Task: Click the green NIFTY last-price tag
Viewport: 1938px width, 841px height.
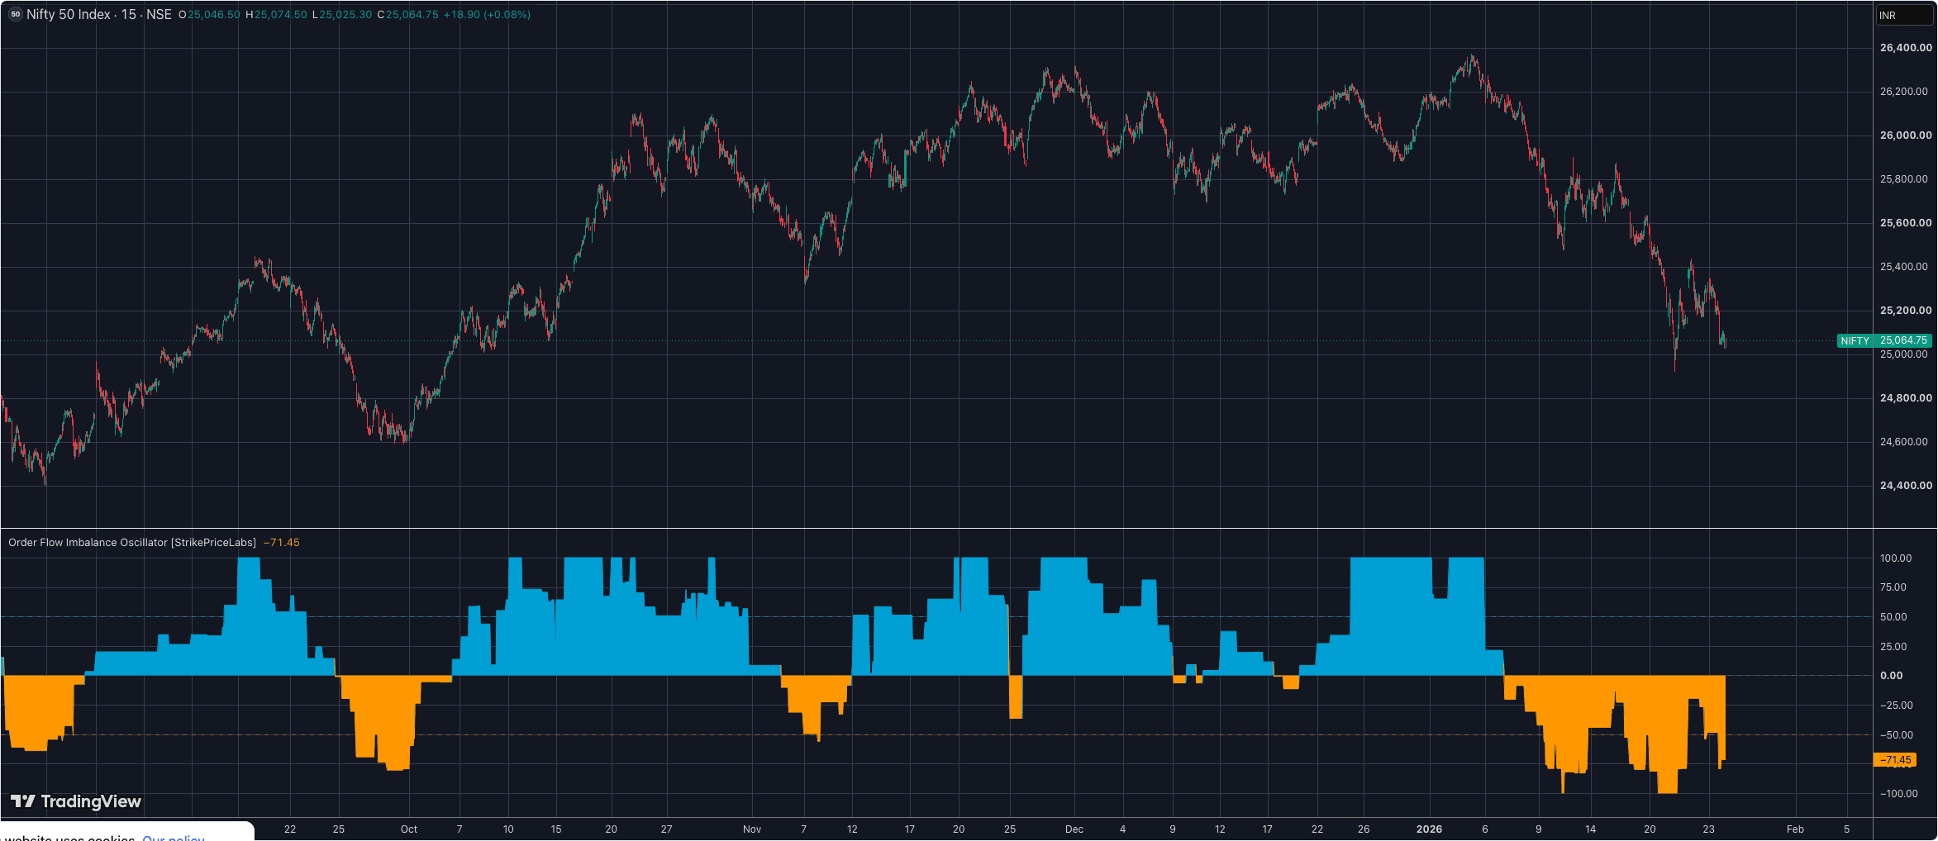Action: tap(1884, 340)
